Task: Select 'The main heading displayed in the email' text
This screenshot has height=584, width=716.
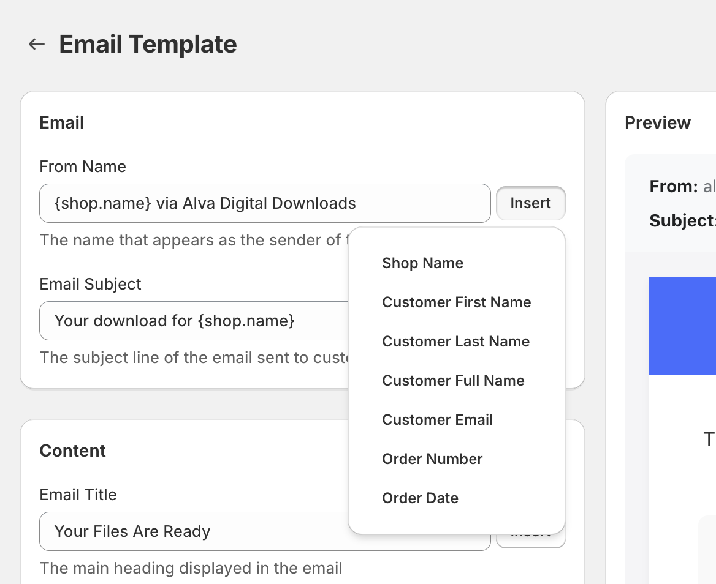Action: (191, 568)
